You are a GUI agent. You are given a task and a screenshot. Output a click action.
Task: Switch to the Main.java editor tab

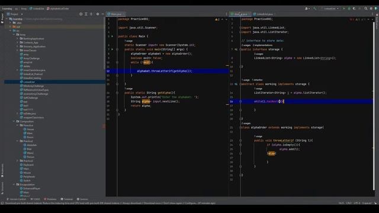[x=116, y=14]
